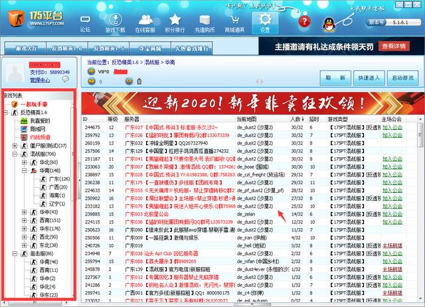Switch to 火热游戏排行 tab
425x307 pixels.
192,48
